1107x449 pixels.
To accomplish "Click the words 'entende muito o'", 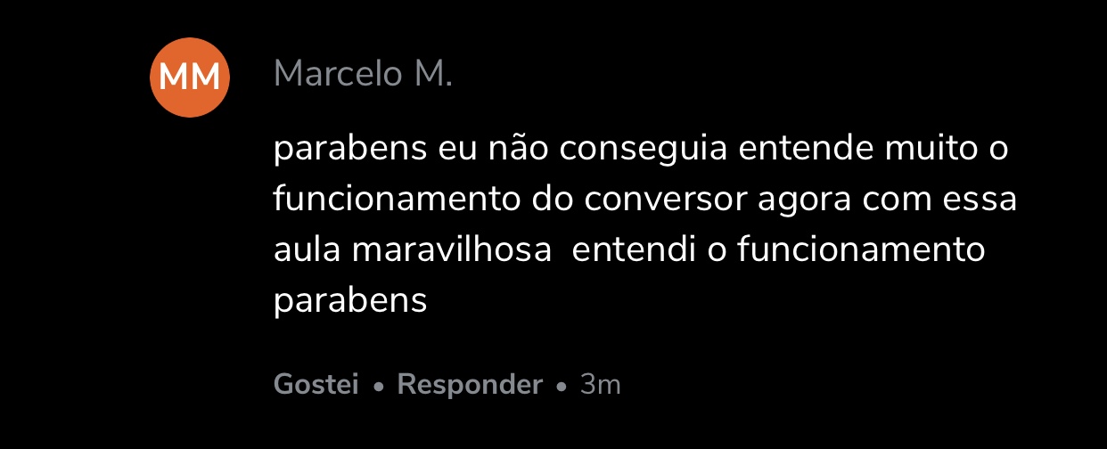I will pyautogui.click(x=873, y=148).
